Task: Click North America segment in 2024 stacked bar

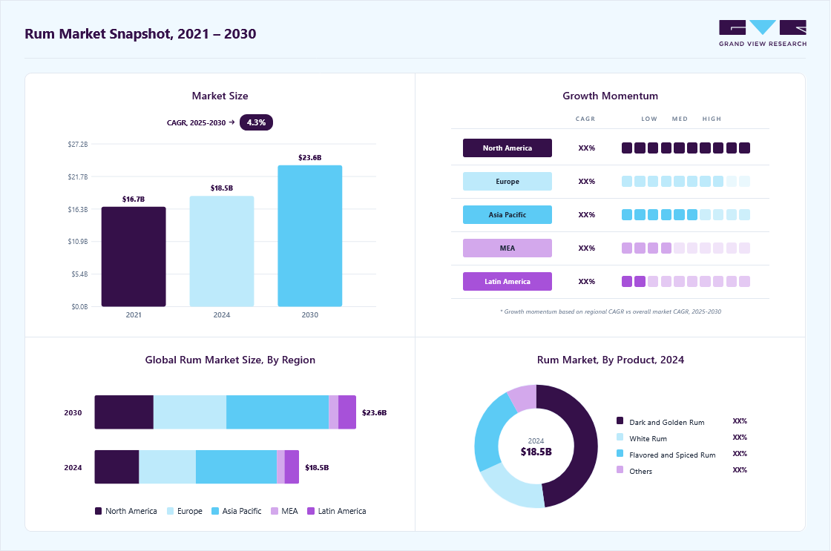Action: click(116, 466)
